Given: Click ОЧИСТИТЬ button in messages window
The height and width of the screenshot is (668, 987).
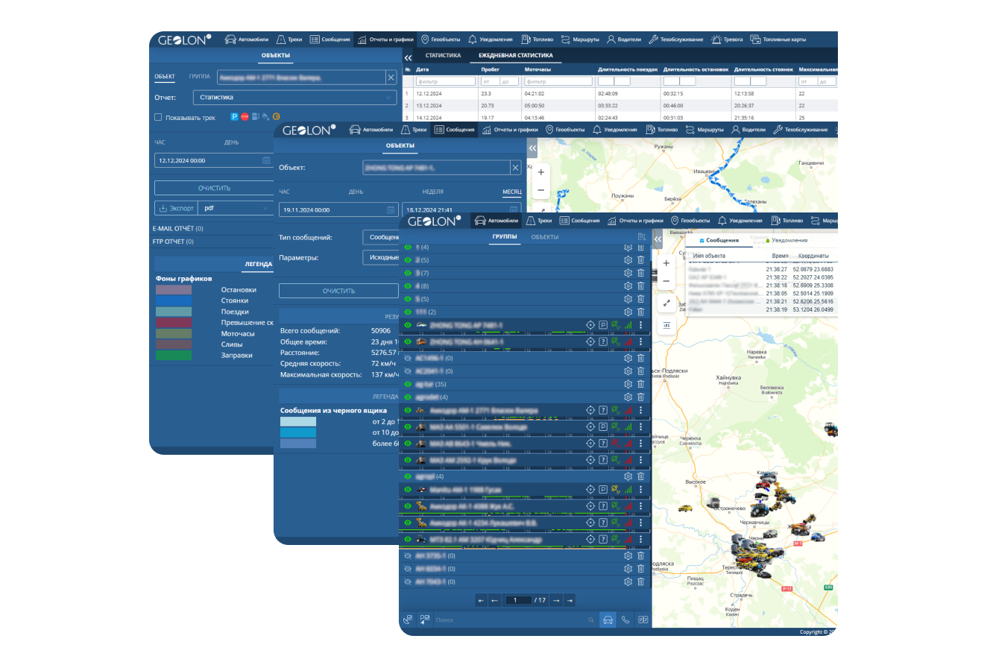Looking at the screenshot, I should point(338,291).
